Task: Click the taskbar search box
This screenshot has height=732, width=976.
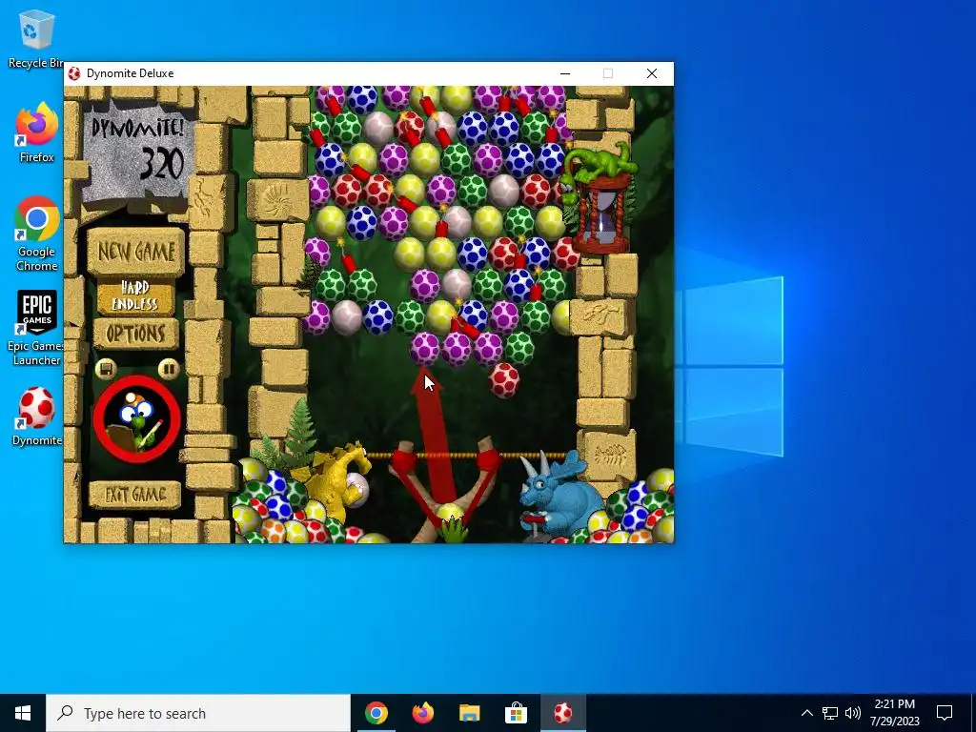Action: pos(198,713)
